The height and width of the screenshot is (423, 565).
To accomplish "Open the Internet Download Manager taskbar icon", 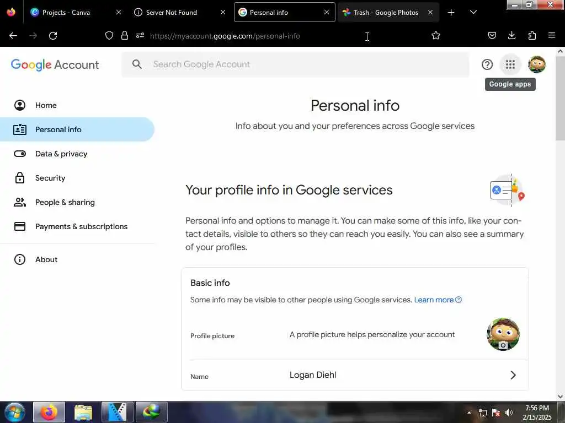I will click(152, 412).
